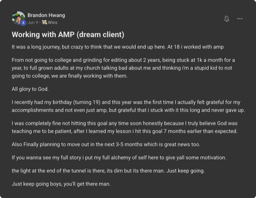Click the light at end of tunnel line
256x198 pixels.
[108, 171]
